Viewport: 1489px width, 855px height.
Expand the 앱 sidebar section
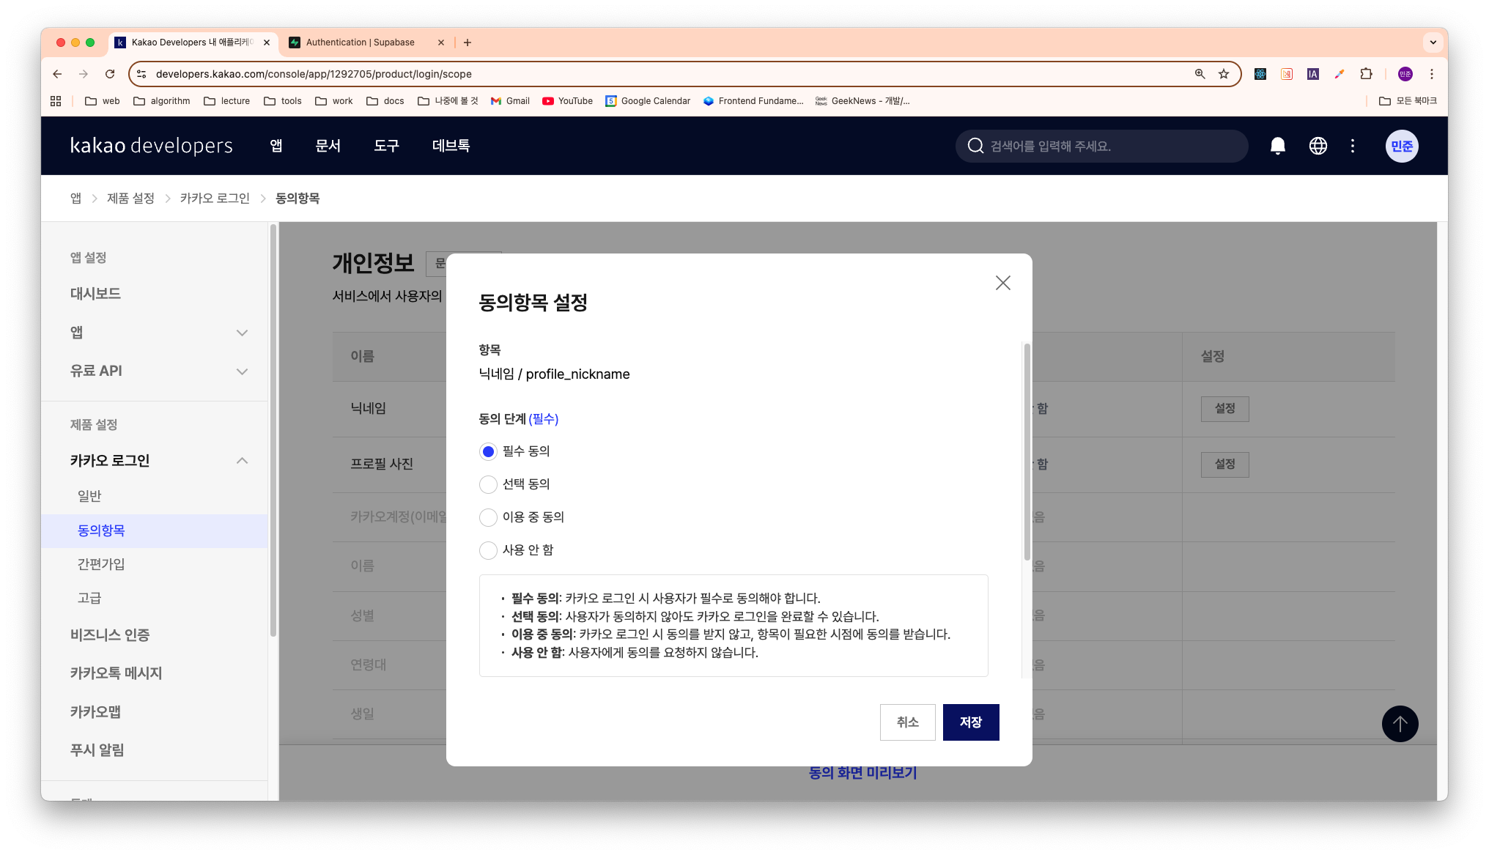coord(242,333)
